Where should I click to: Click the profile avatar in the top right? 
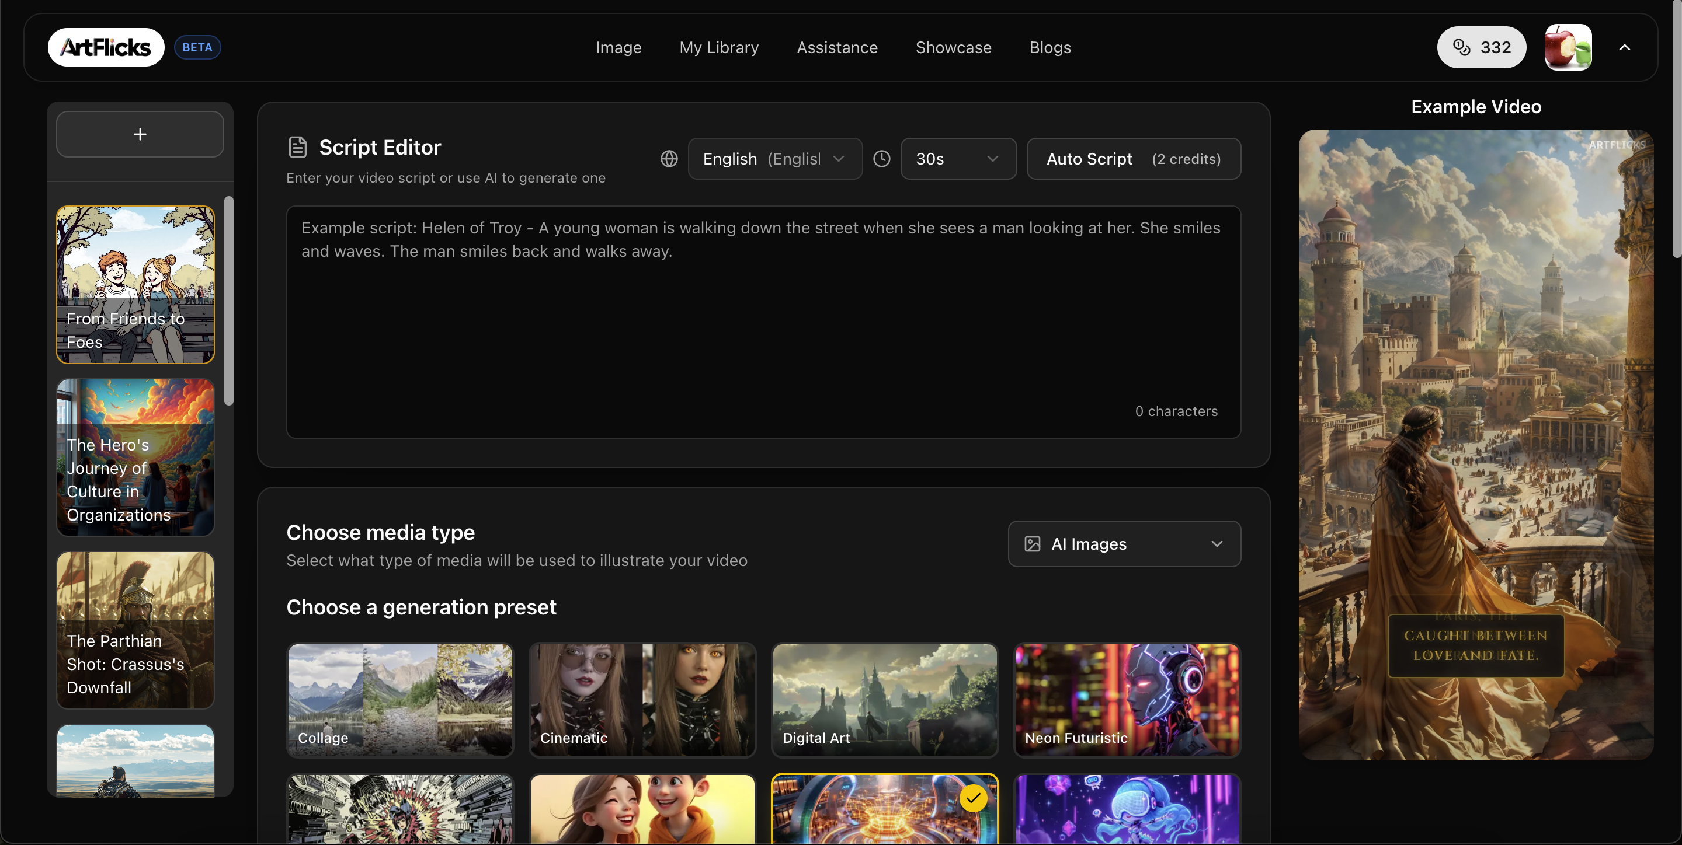(1569, 47)
